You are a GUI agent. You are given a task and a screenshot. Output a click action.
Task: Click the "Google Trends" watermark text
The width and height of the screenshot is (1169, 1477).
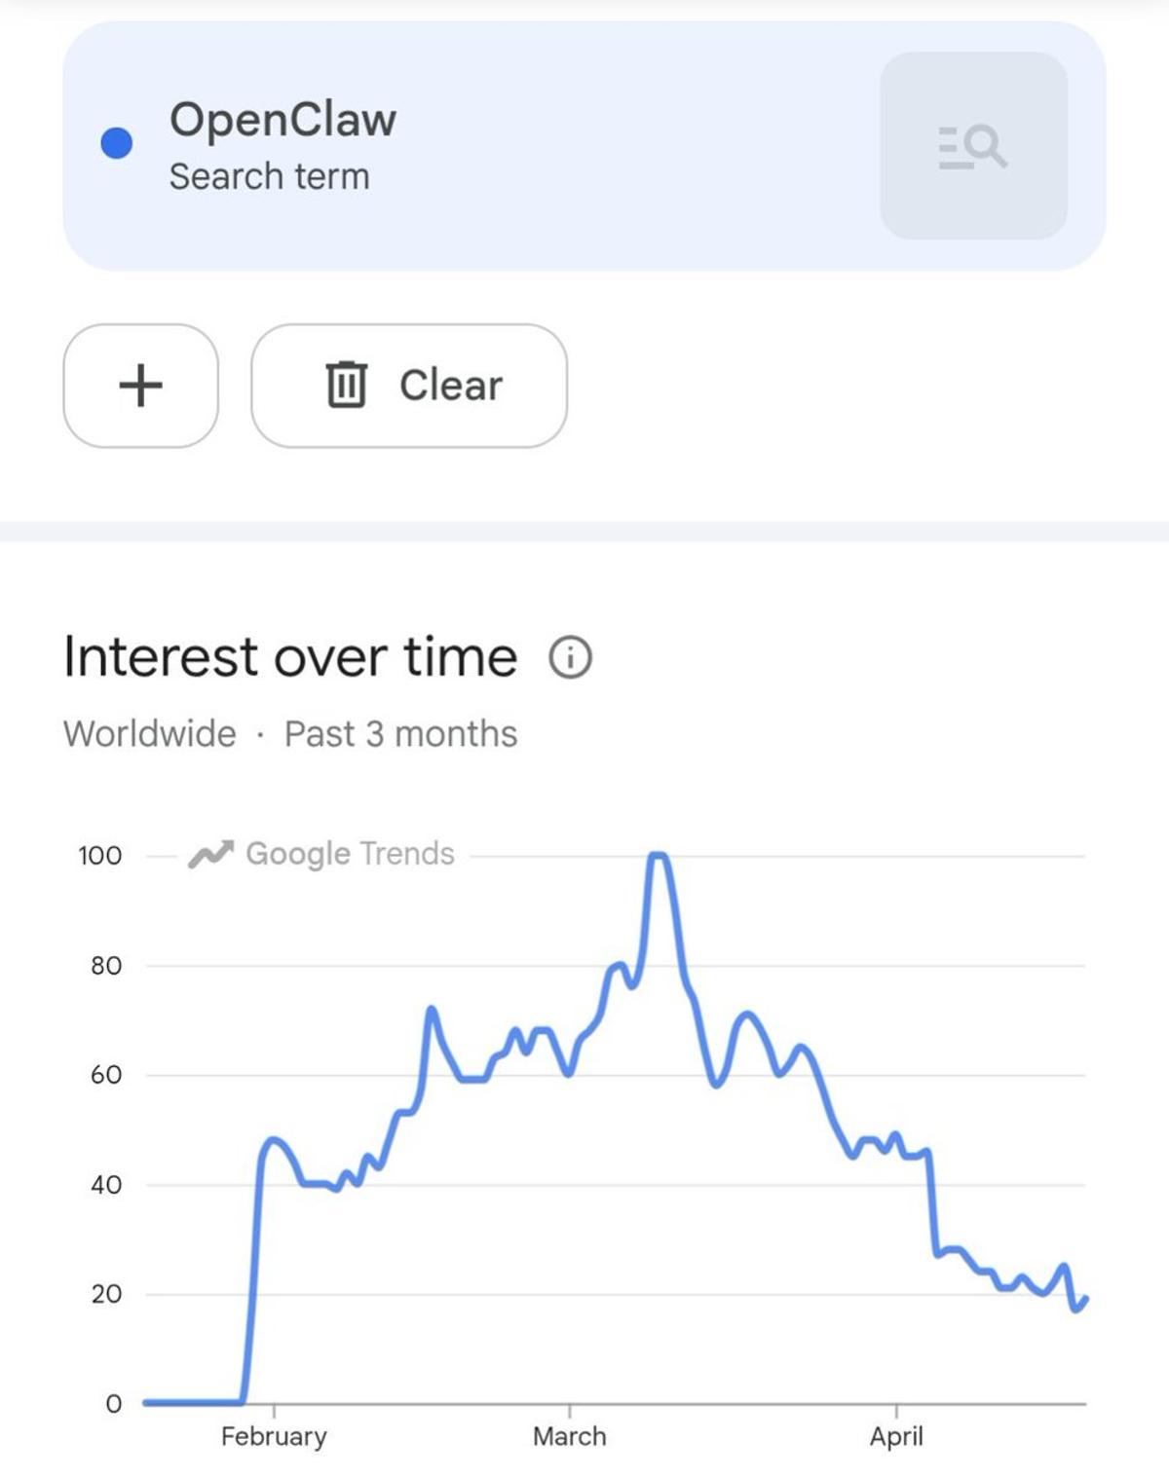pos(350,854)
